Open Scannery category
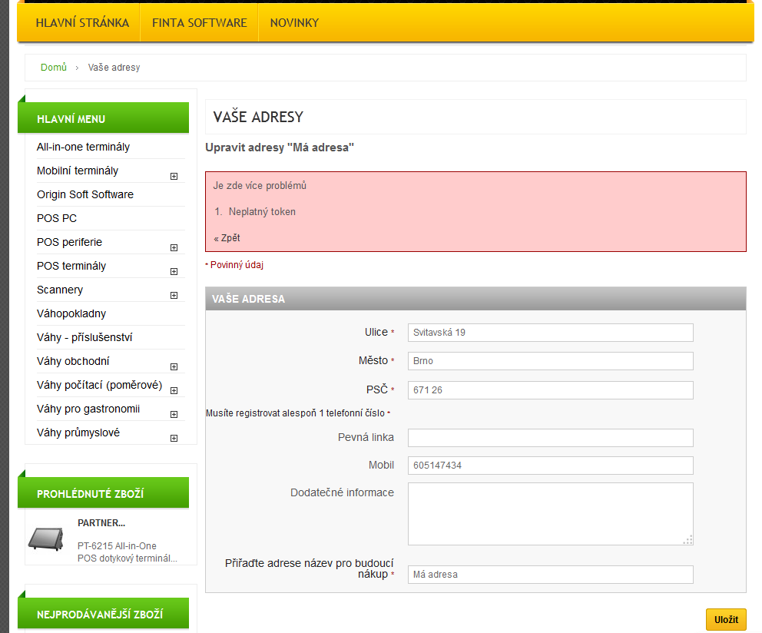This screenshot has width=762, height=633. [60, 290]
